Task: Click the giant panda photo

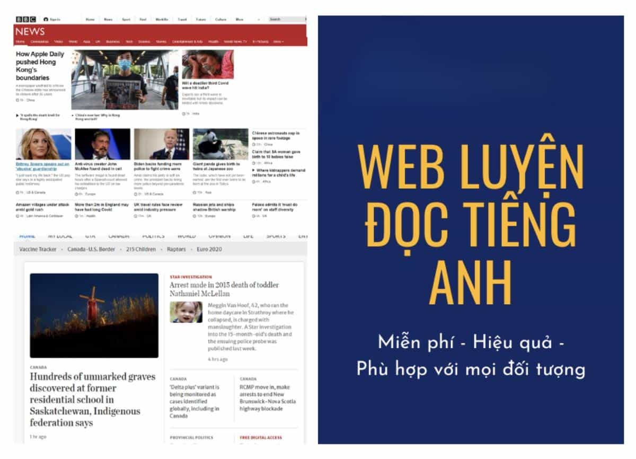Action: click(220, 144)
